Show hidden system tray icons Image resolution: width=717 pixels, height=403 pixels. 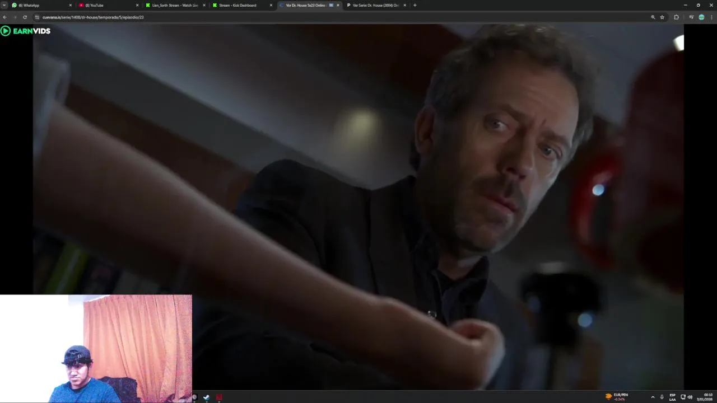653,397
